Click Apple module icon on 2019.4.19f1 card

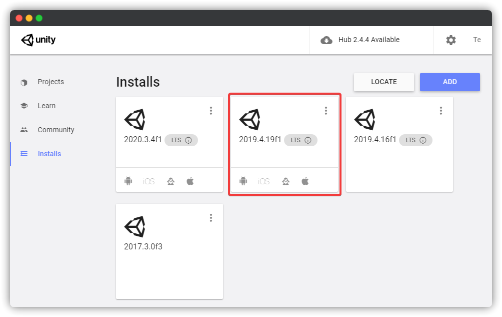coord(305,181)
